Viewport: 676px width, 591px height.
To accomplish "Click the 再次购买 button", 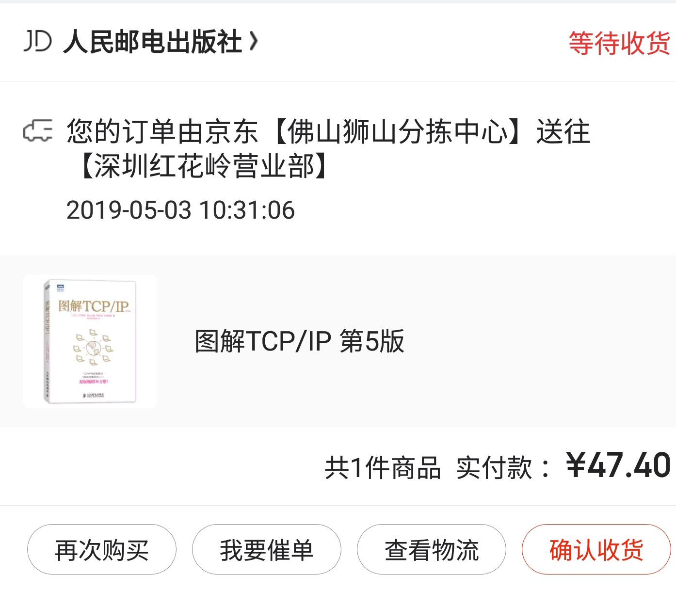I will click(102, 550).
